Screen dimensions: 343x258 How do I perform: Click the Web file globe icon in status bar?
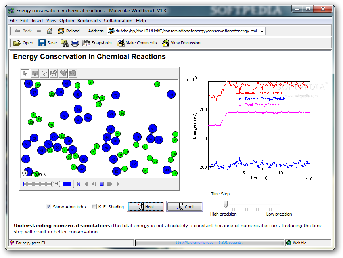[289, 243]
